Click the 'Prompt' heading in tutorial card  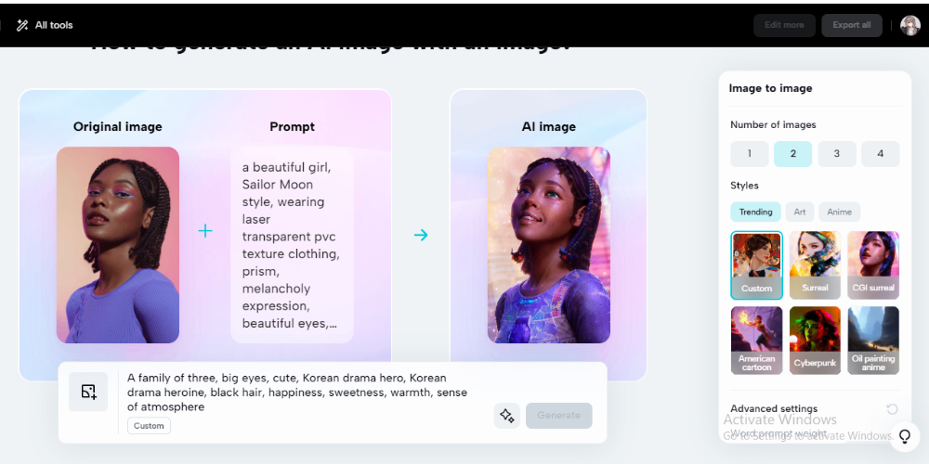(x=292, y=126)
